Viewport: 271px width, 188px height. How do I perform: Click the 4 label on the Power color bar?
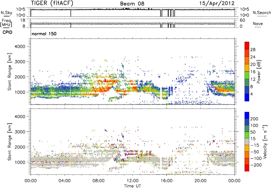pos(251,94)
